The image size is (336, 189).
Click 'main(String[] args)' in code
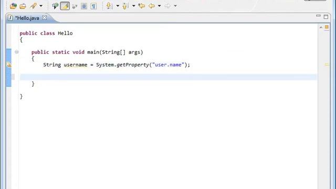[115, 52]
